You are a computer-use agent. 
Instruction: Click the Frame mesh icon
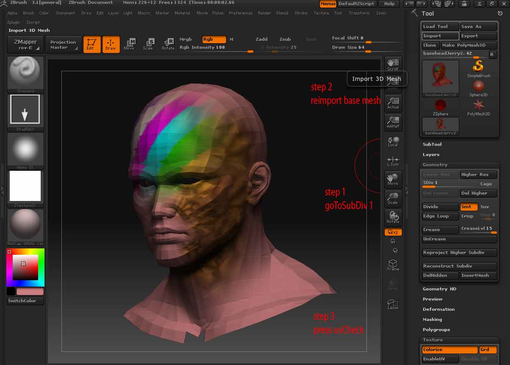[x=393, y=265]
